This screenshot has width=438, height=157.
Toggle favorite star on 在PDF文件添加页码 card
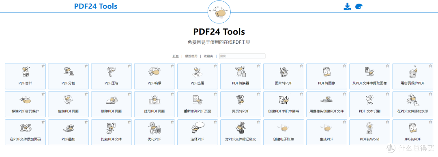tap(43, 122)
